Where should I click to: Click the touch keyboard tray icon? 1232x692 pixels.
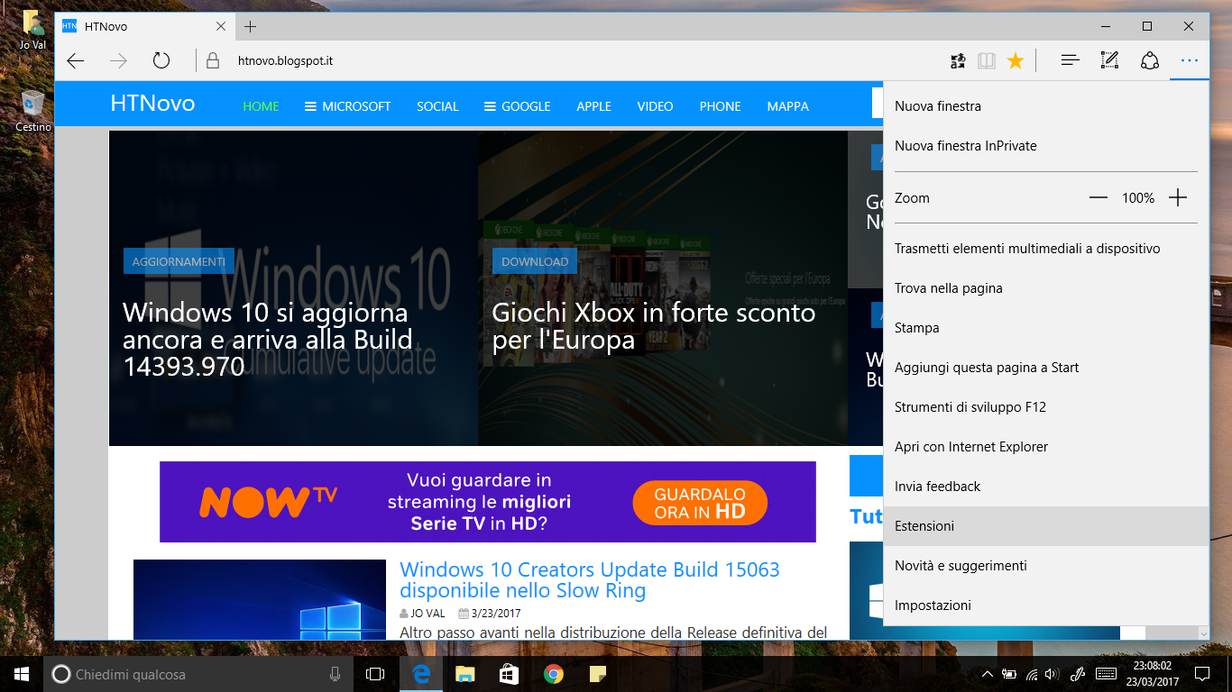[x=1106, y=674]
